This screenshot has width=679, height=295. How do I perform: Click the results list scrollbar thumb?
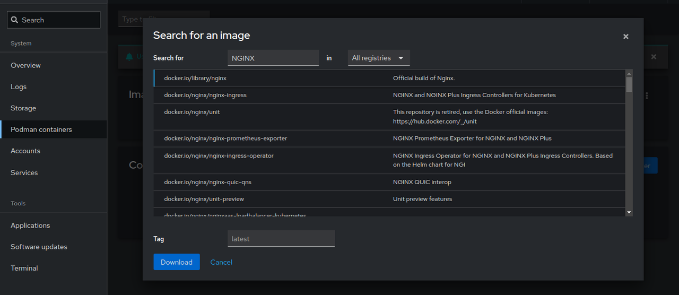(629, 85)
